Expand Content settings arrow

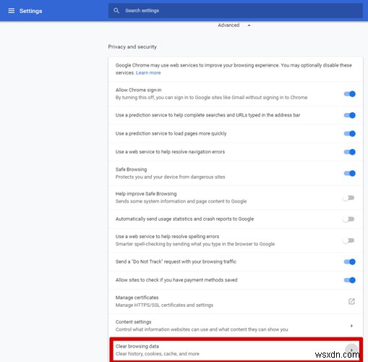[351, 326]
